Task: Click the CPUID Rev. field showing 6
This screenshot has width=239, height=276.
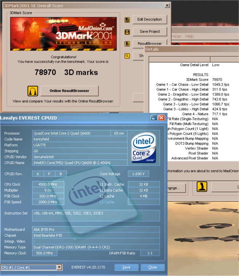Action: (38, 174)
